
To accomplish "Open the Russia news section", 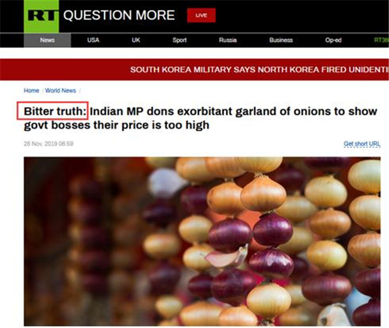I will click(228, 40).
